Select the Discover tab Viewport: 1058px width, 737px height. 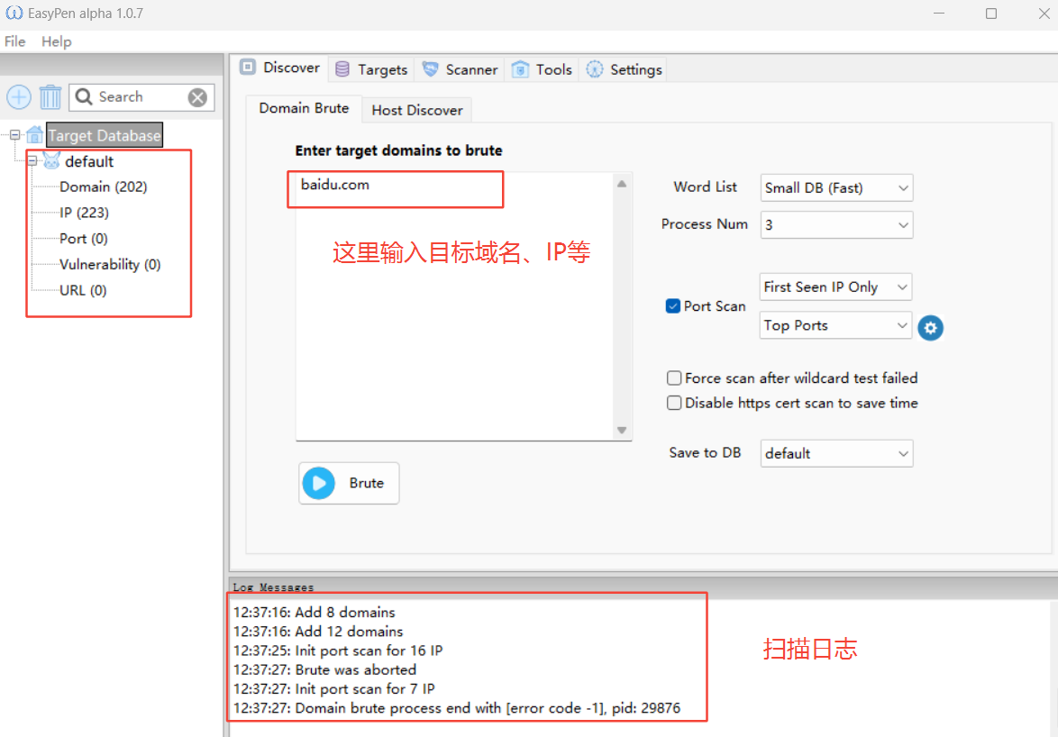click(x=280, y=68)
